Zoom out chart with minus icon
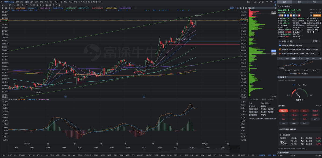This screenshot has height=158, width=322. [243, 8]
